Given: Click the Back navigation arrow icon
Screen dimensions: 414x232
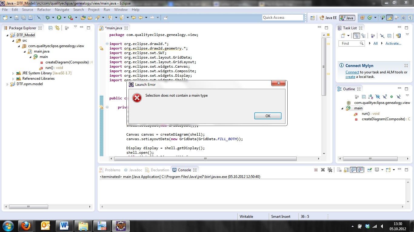Looking at the screenshot, I should [x=141, y=18].
